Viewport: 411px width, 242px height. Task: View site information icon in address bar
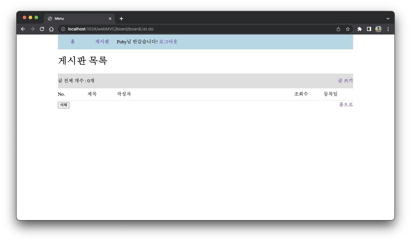tap(63, 29)
